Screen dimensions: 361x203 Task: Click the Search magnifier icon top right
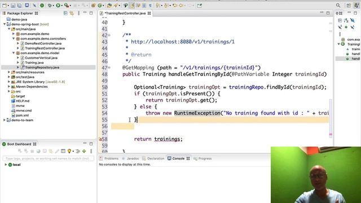338,5
